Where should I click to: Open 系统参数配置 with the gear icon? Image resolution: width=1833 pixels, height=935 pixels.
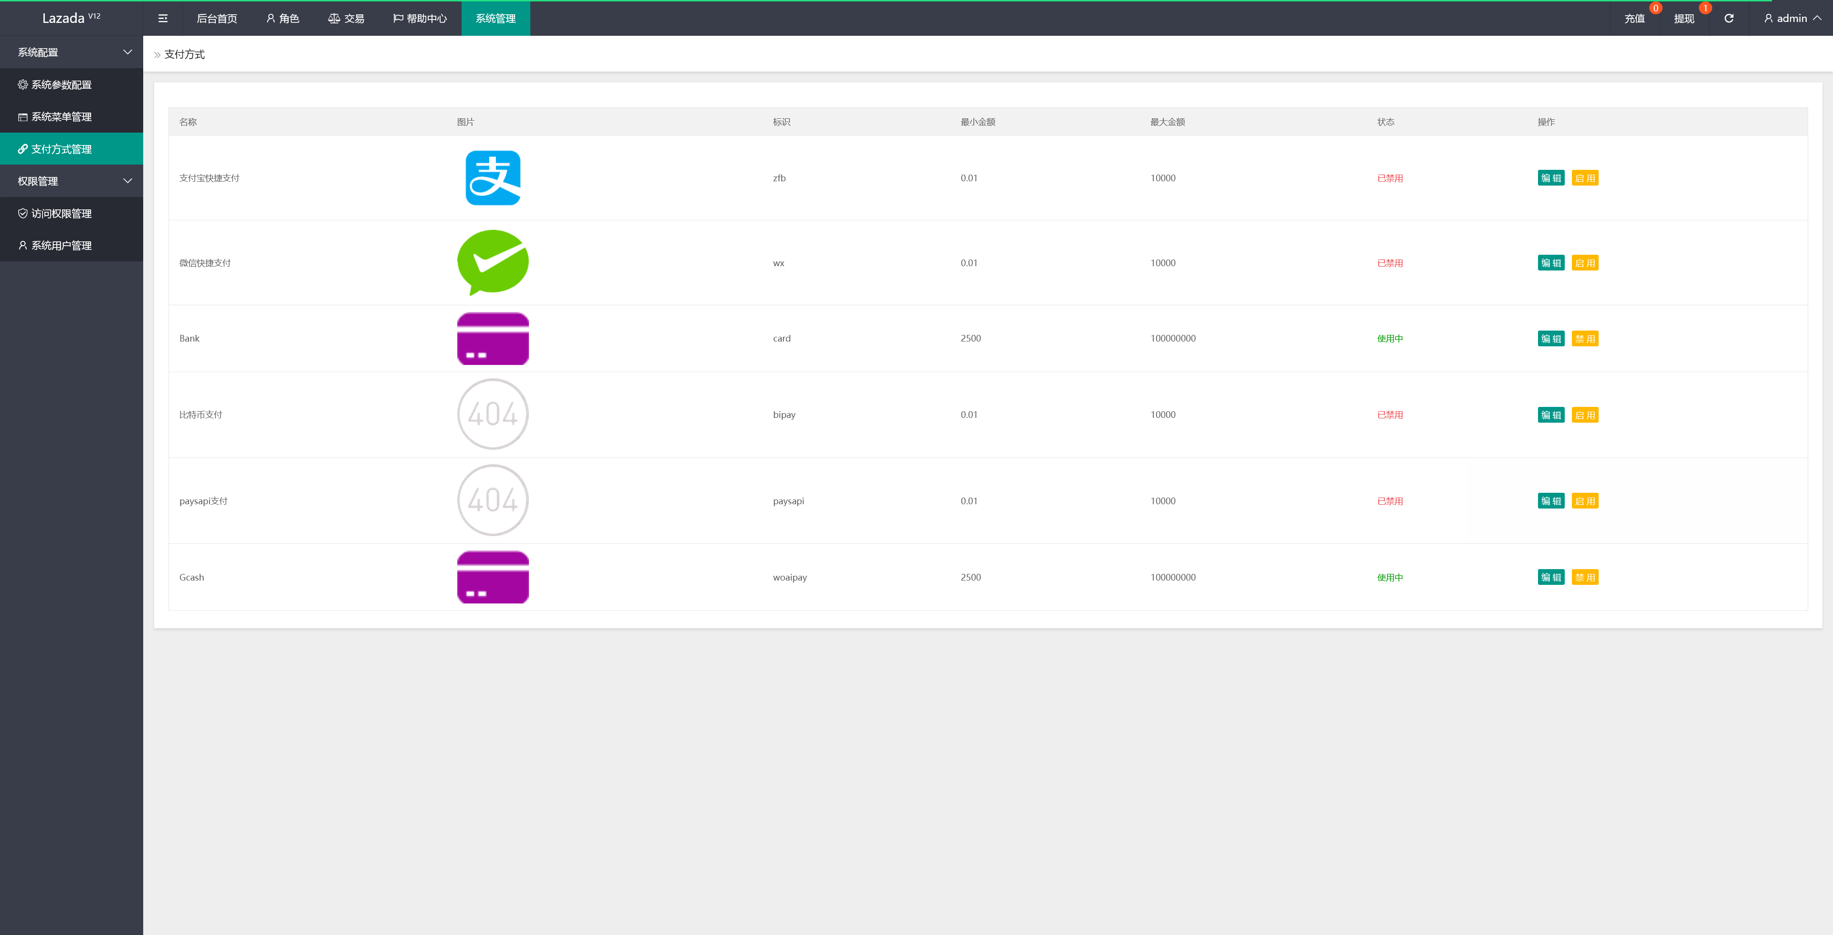61,84
